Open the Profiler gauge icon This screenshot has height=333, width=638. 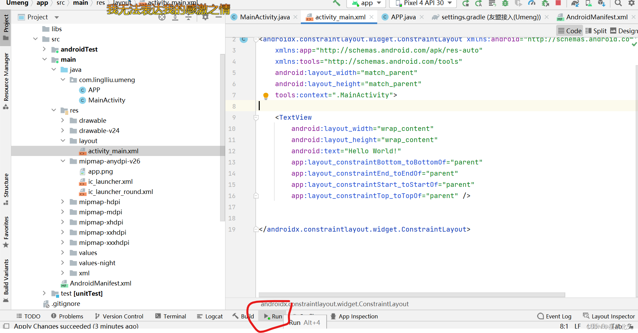[532, 3]
